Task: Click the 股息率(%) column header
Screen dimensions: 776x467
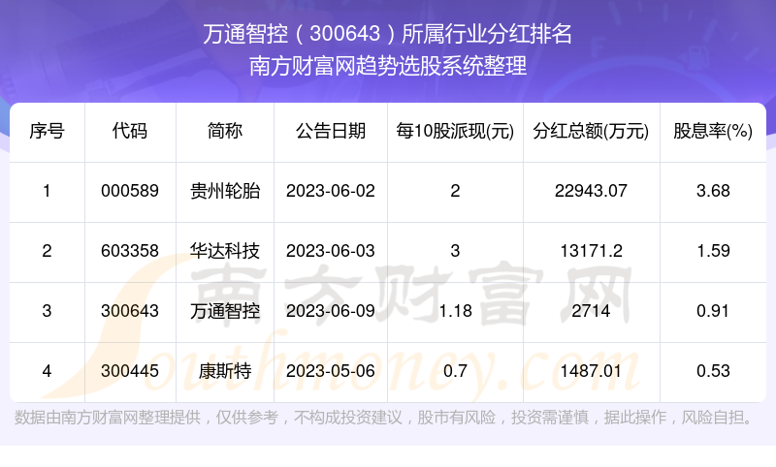Action: pos(713,132)
